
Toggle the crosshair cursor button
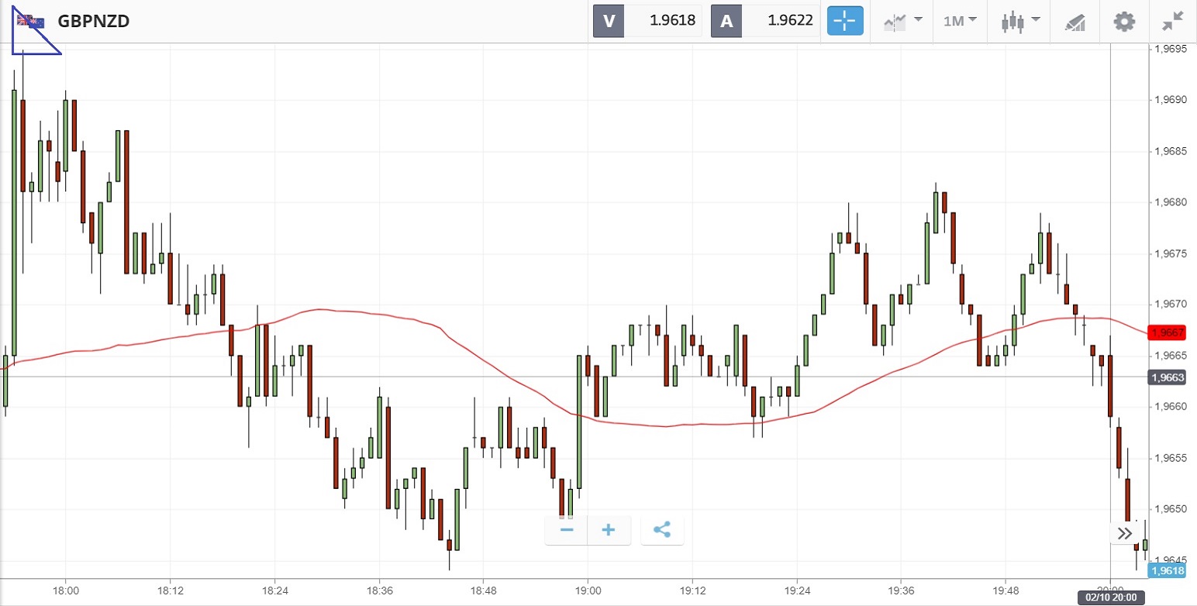[845, 21]
